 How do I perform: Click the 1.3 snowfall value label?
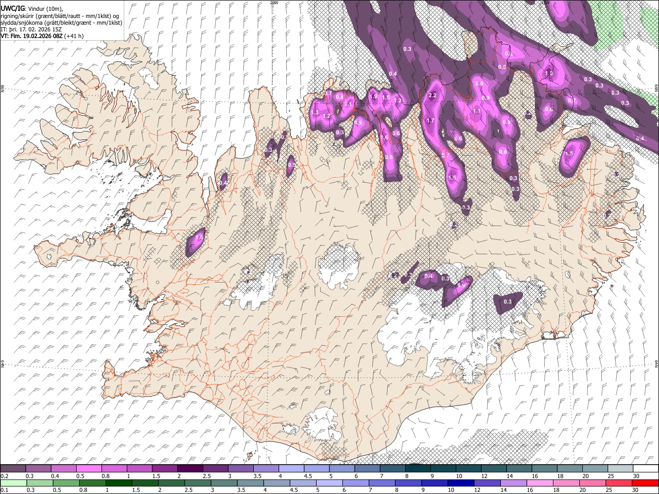click(315, 112)
